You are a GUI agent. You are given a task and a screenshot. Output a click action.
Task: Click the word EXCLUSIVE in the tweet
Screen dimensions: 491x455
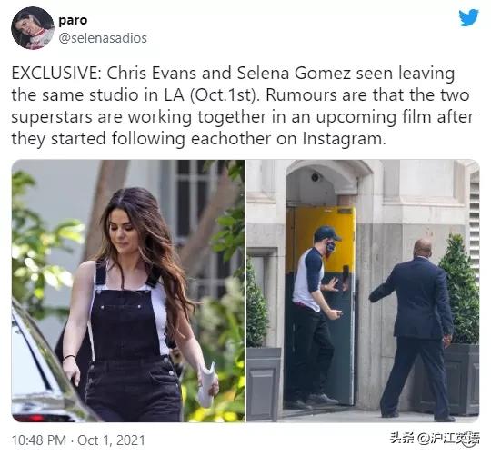click(x=55, y=74)
